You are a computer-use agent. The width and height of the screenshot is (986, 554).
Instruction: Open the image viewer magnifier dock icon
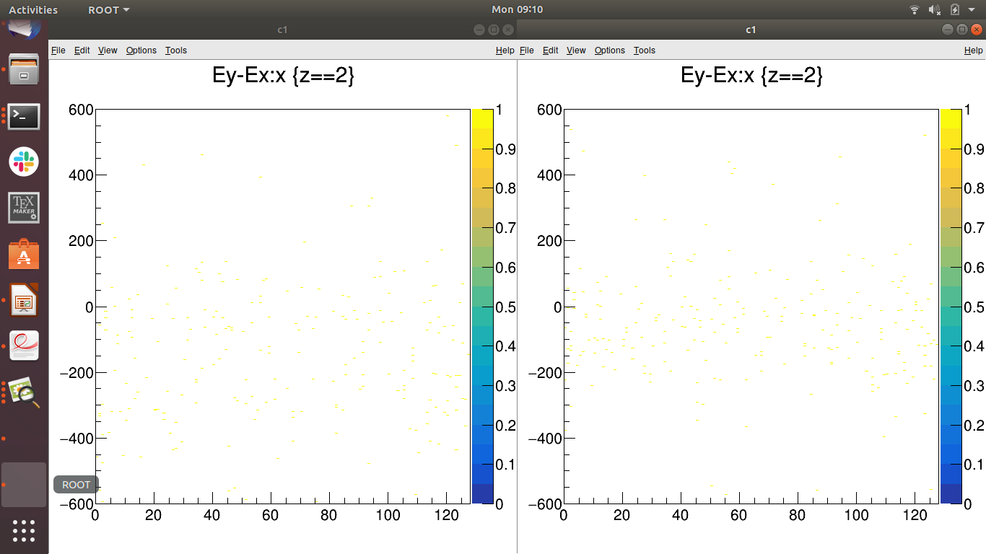pyautogui.click(x=24, y=392)
